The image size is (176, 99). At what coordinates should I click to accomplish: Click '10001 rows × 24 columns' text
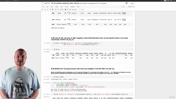point(57,28)
